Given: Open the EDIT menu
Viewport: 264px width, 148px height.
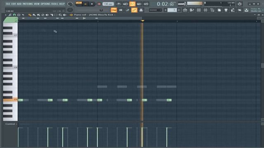Looking at the screenshot, I should click(14, 4).
